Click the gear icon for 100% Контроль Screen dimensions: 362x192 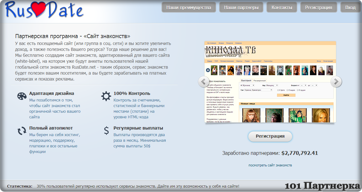[x=106, y=96]
